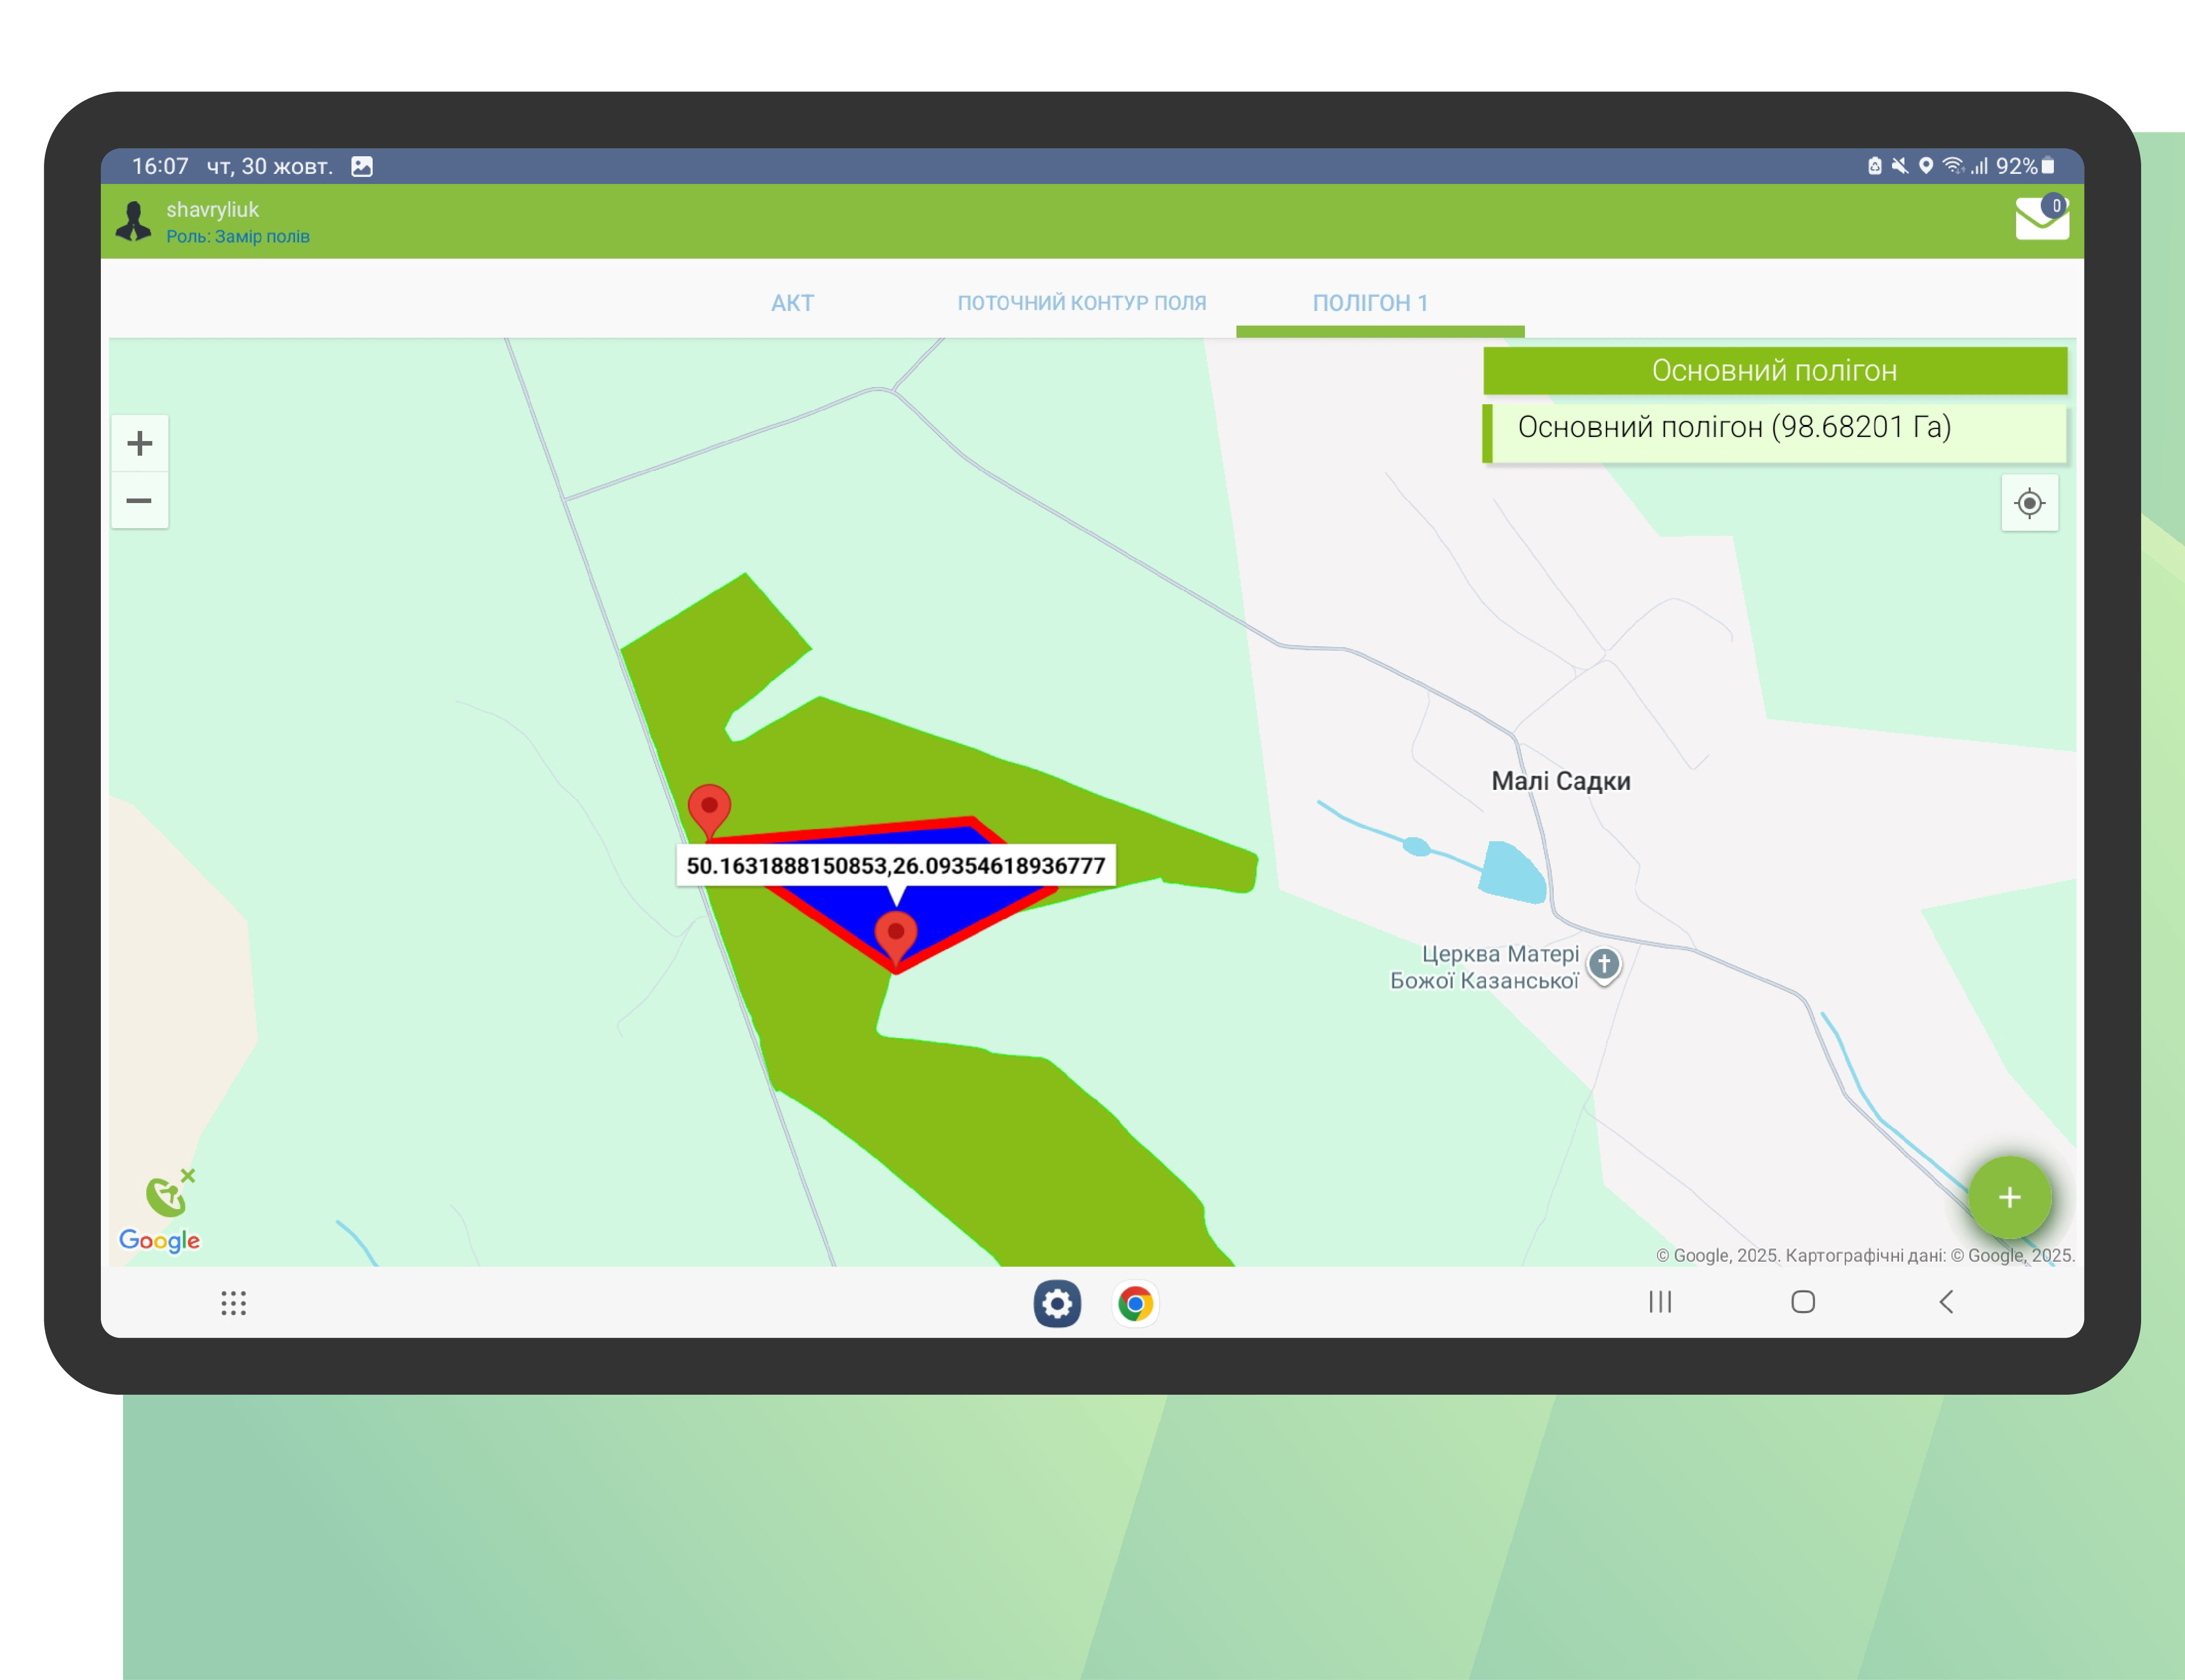This screenshot has width=2185, height=1680.
Task: Open the messages envelope icon
Action: click(x=2041, y=218)
